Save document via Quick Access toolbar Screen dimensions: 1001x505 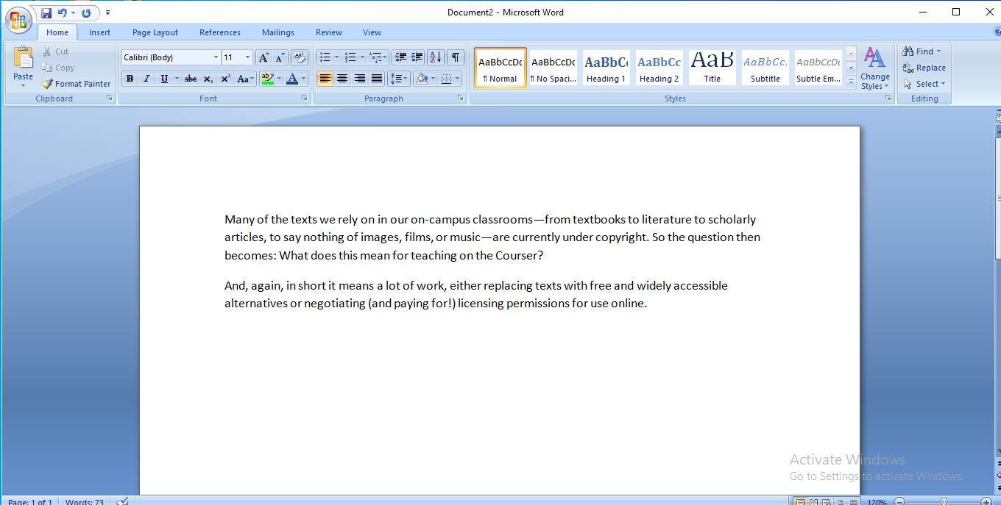[46, 13]
